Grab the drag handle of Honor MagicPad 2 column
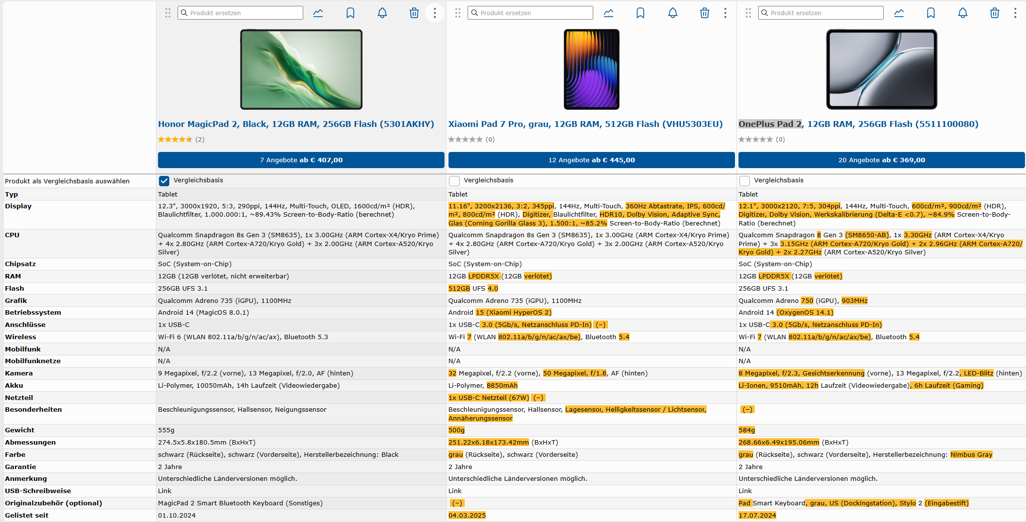Image resolution: width=1026 pixels, height=522 pixels. (168, 13)
